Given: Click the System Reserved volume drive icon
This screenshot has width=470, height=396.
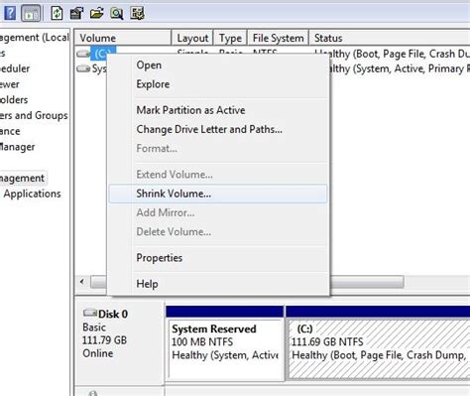Looking at the screenshot, I should click(x=83, y=68).
